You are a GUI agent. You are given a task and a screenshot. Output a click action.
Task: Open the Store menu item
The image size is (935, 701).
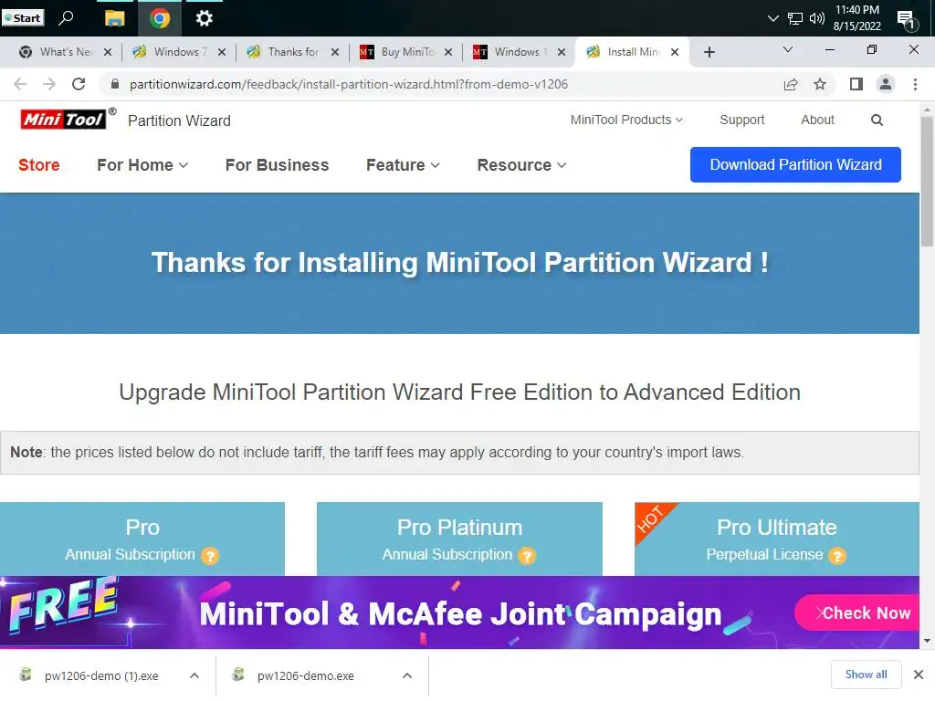click(x=38, y=165)
